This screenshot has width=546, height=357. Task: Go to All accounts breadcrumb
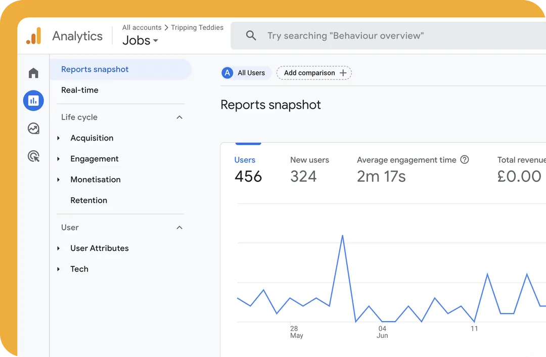pos(142,27)
